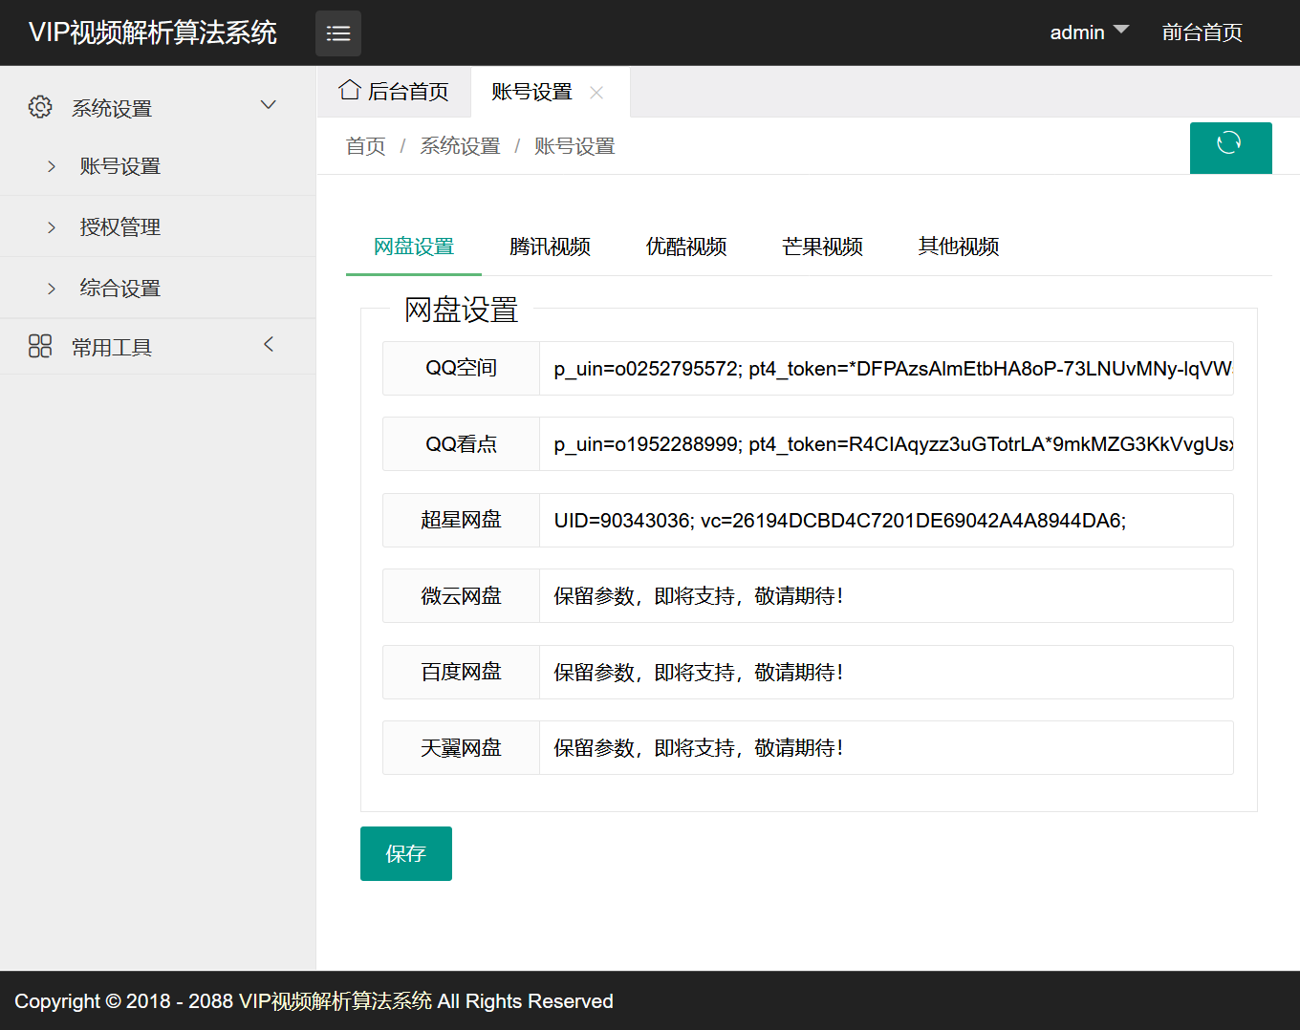The height and width of the screenshot is (1030, 1300).
Task: Click the 微云网盘 input field
Action: [x=860, y=595]
